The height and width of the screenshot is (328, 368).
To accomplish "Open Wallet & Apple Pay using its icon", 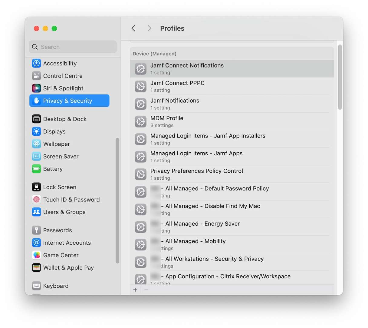I will [x=36, y=268].
